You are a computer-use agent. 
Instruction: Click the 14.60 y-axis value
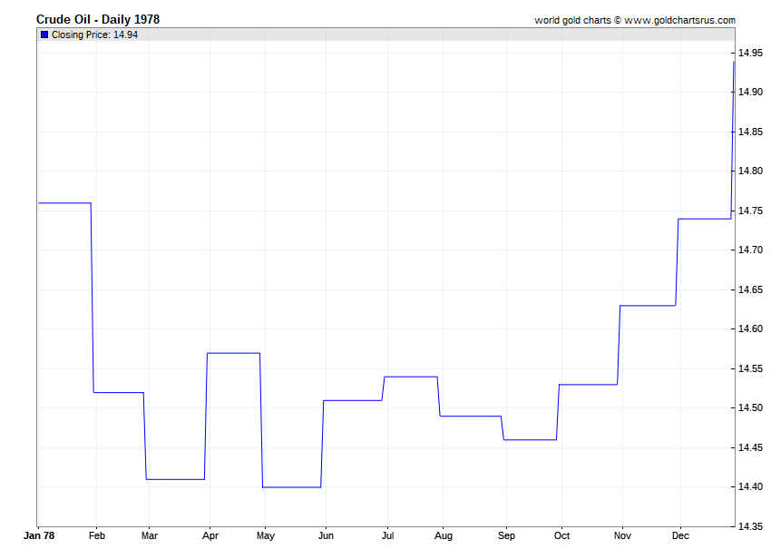coord(751,329)
